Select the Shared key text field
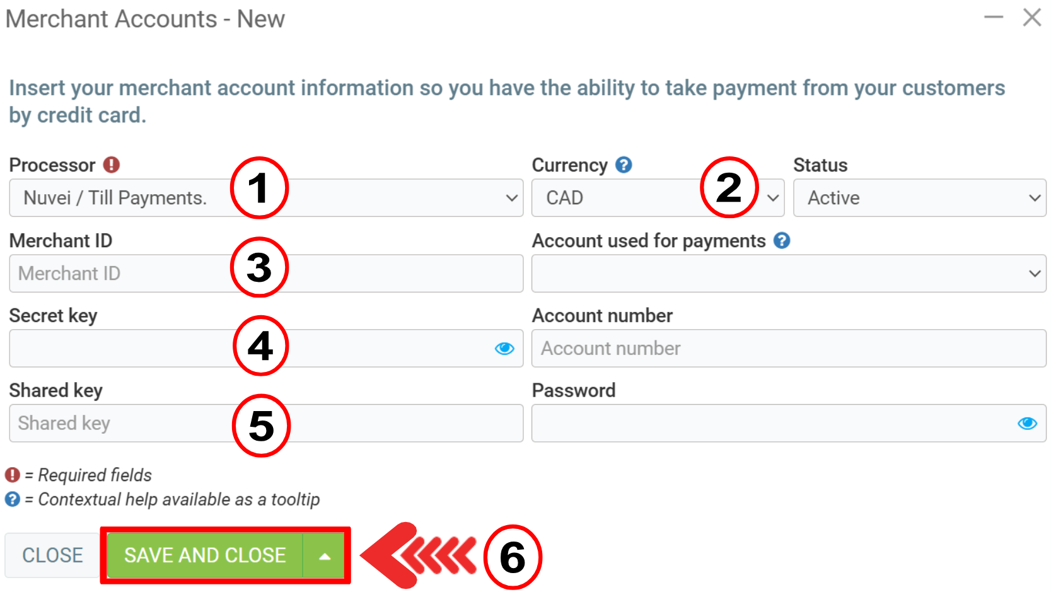Screen dimensions: 1051x592 [x=126, y=423]
